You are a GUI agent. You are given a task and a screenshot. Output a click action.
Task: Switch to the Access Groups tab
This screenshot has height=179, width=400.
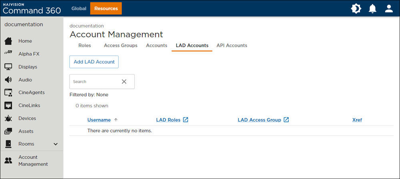pyautogui.click(x=120, y=45)
